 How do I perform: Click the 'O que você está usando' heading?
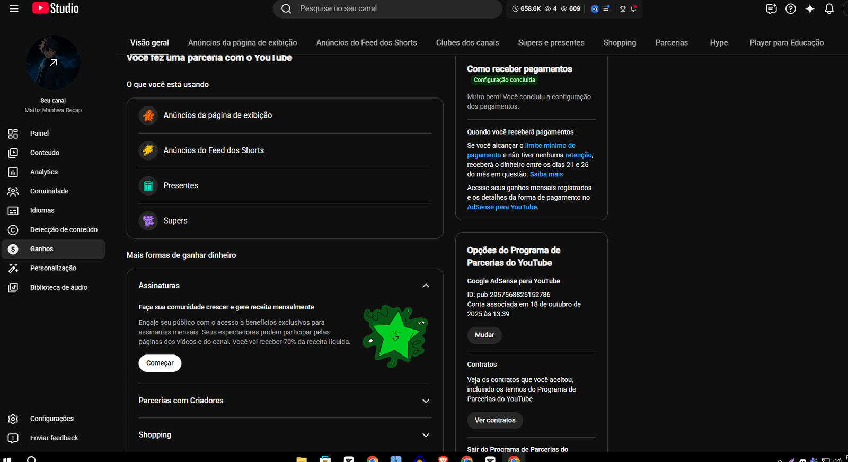pos(167,85)
